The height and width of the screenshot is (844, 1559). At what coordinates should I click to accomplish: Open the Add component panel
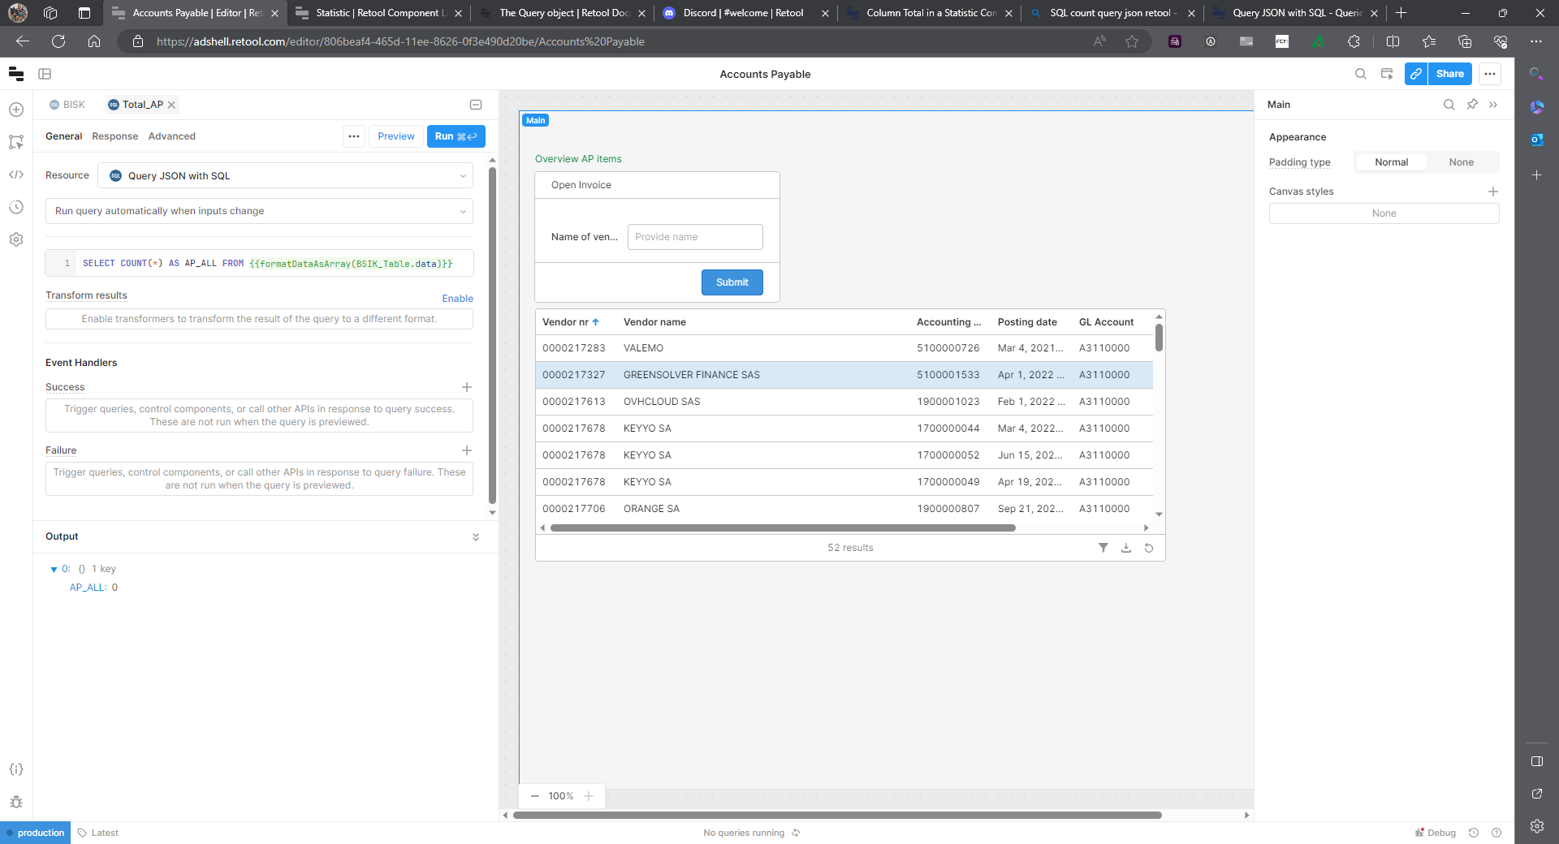tap(16, 110)
